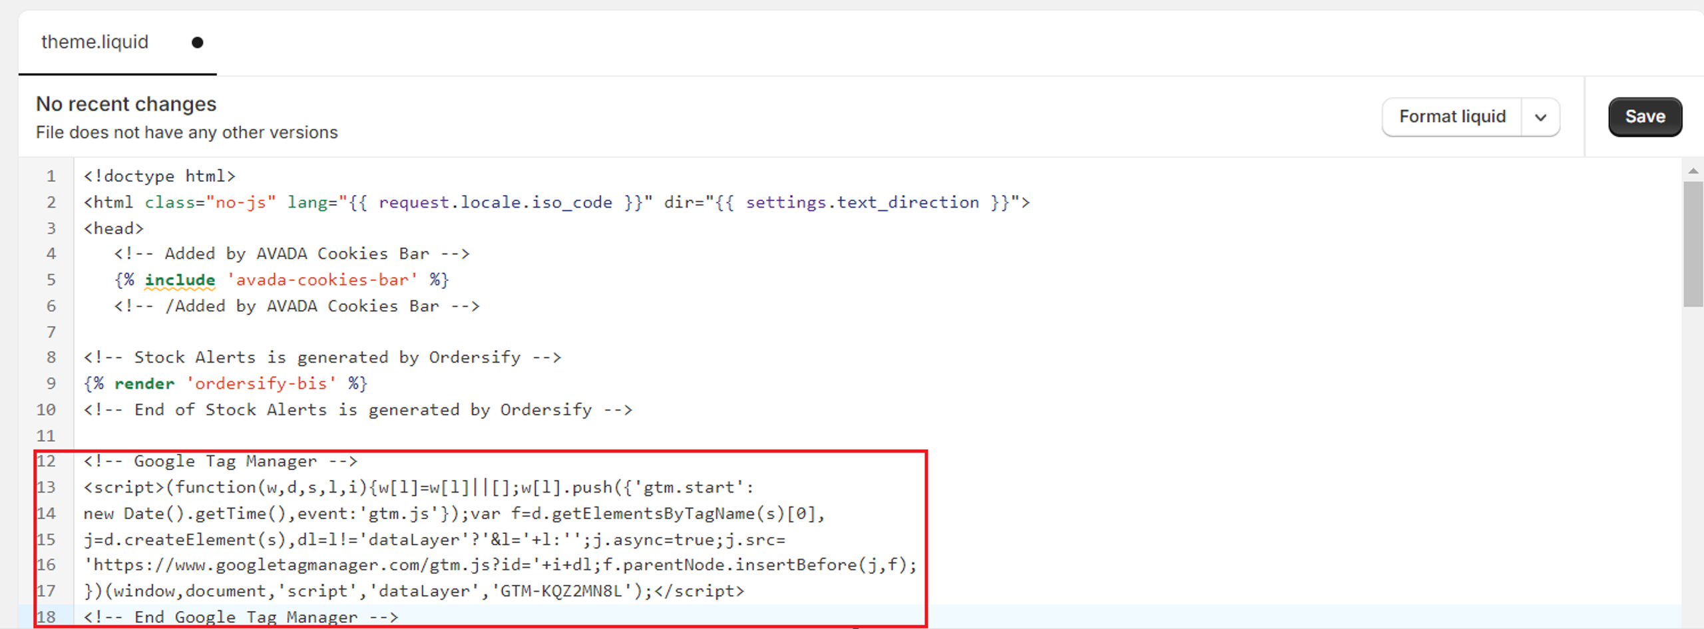Click line number 5 in the gutter

click(x=51, y=280)
